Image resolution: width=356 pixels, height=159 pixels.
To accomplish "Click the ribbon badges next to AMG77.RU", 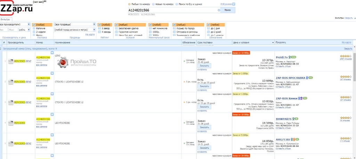I will pos(293,139).
